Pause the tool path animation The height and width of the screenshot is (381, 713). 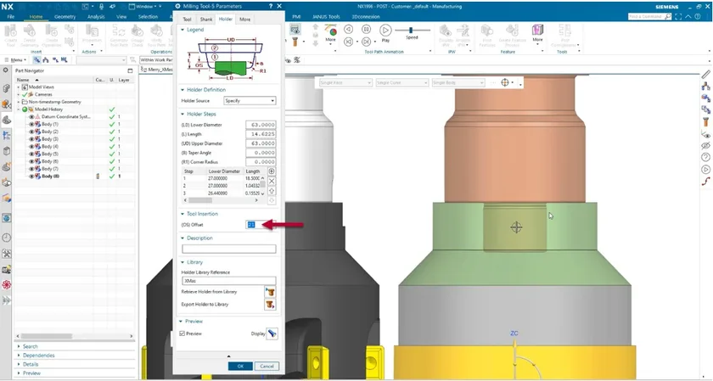[366, 30]
